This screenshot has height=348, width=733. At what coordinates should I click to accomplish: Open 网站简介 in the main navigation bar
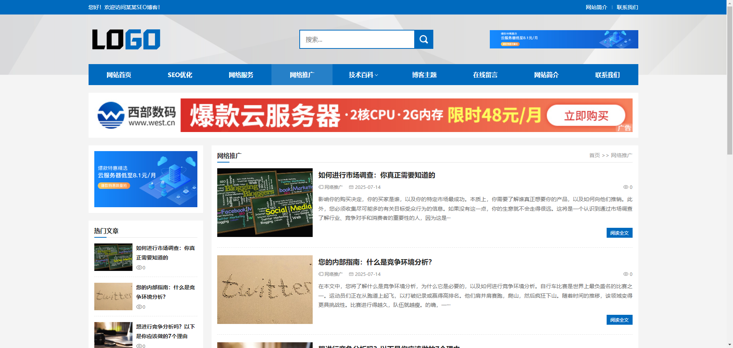546,75
